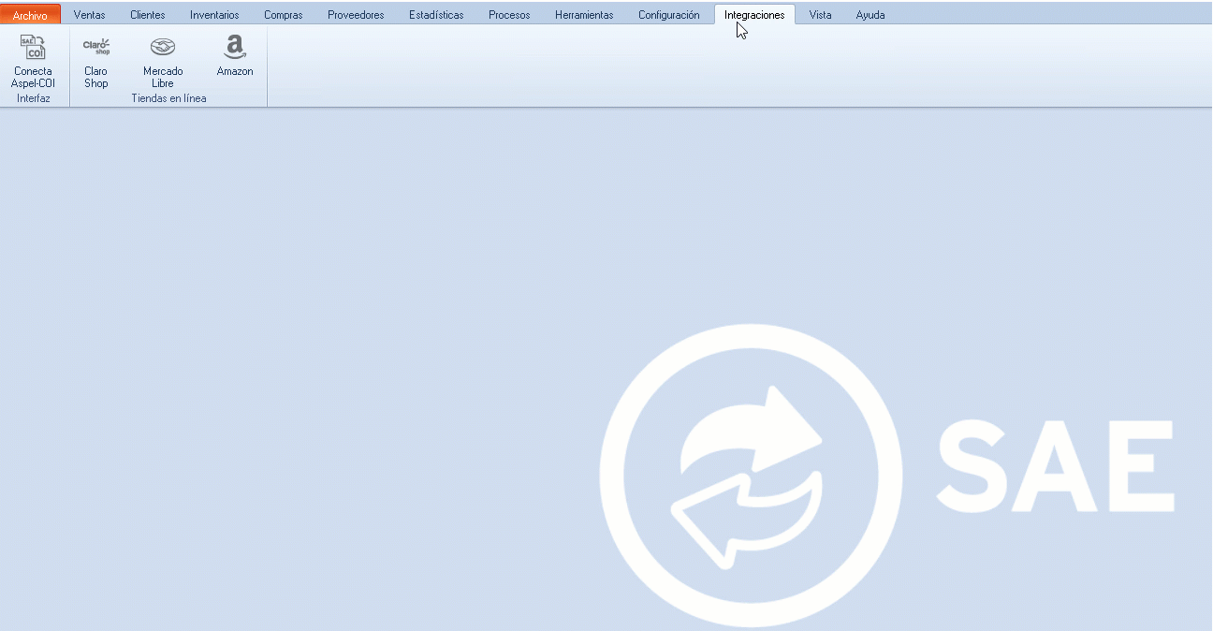Open the Inventarios menu
This screenshot has width=1213, height=631.
[214, 14]
